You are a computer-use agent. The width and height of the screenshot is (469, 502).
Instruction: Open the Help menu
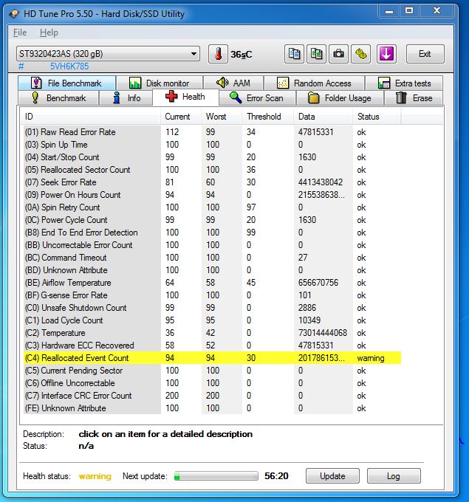click(x=49, y=32)
